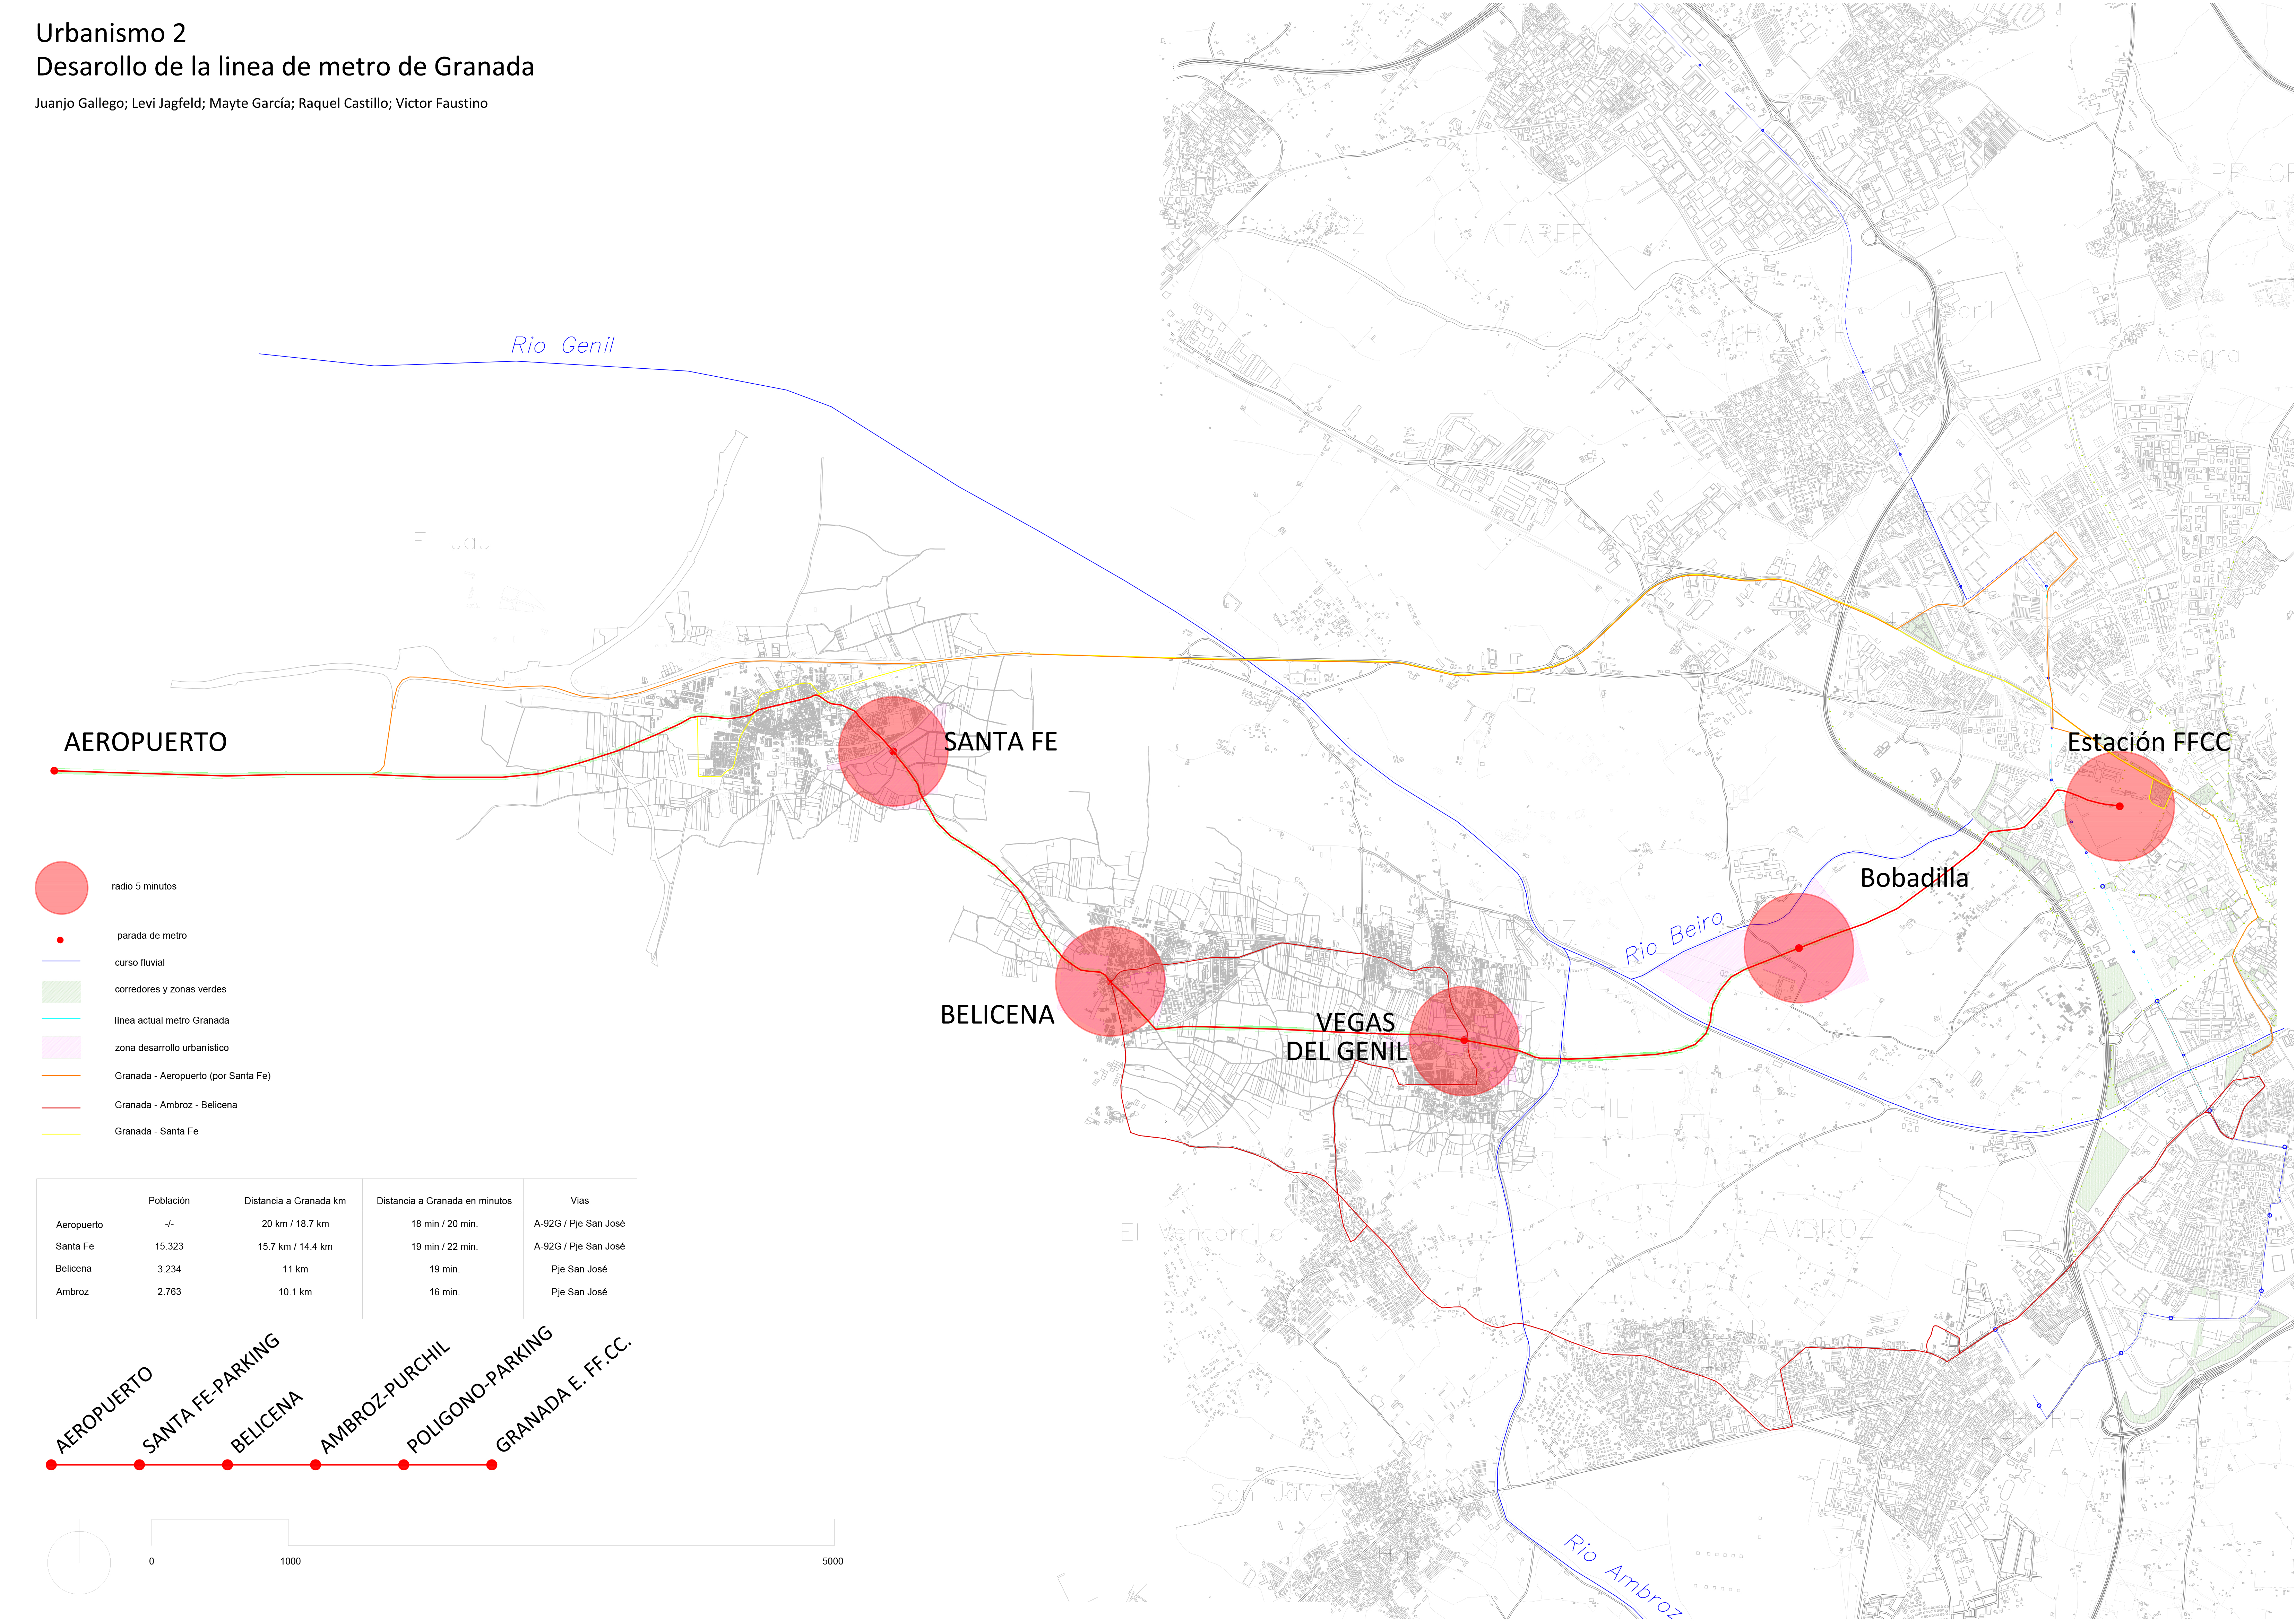
Task: Click the red radius circle at Santa Fe
Action: [x=893, y=752]
